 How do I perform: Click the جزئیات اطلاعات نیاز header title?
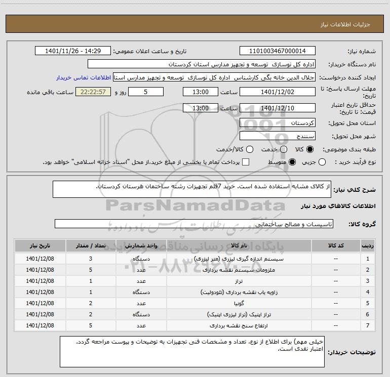tap(345, 24)
